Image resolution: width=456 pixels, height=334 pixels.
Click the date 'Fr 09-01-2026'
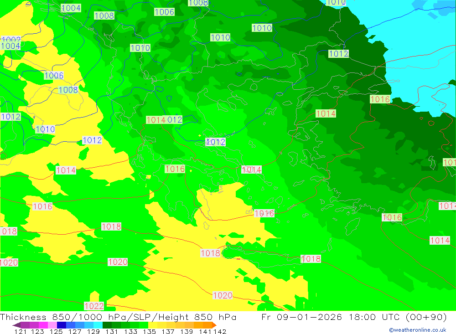301,317
